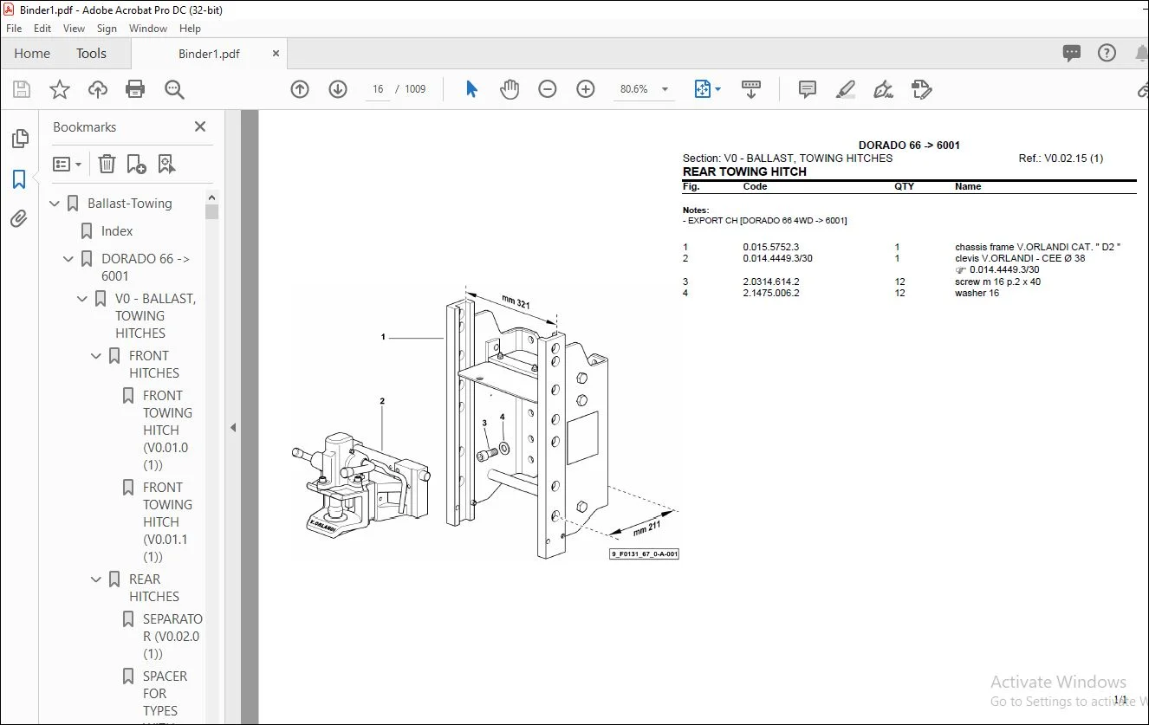Viewport: 1149px width, 725px height.
Task: Add a new bookmark in Bookmarks panel
Action: click(x=136, y=164)
